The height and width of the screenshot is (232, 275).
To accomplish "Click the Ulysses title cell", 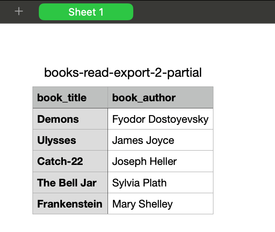I will point(70,140).
